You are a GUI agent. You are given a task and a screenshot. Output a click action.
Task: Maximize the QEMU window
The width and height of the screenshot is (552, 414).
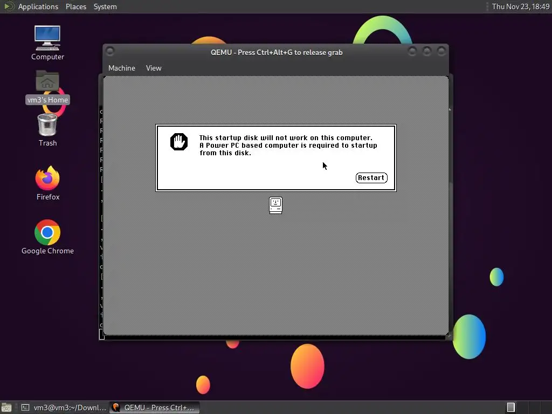(x=427, y=51)
